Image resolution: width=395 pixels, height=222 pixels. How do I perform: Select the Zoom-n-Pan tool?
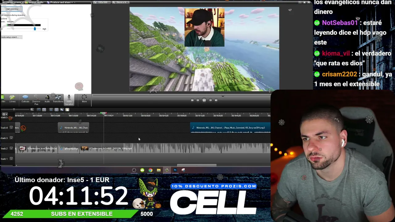coord(36,100)
